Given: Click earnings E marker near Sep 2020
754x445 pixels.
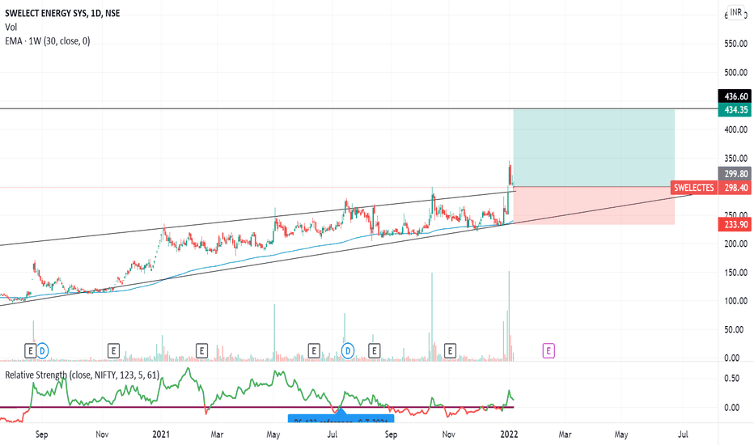Looking at the screenshot, I should tap(30, 350).
